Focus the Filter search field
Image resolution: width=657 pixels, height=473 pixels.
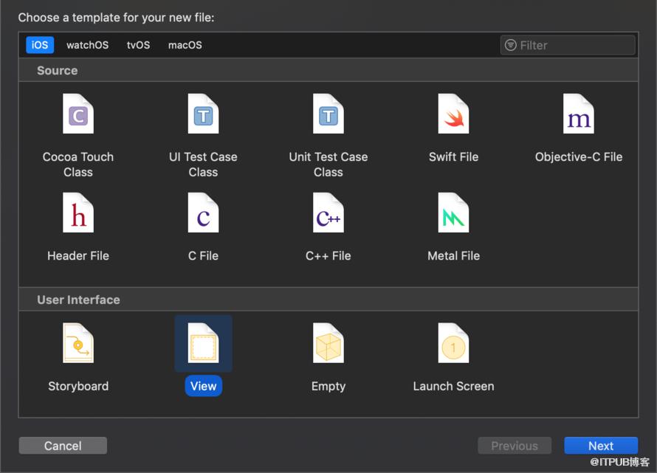568,45
